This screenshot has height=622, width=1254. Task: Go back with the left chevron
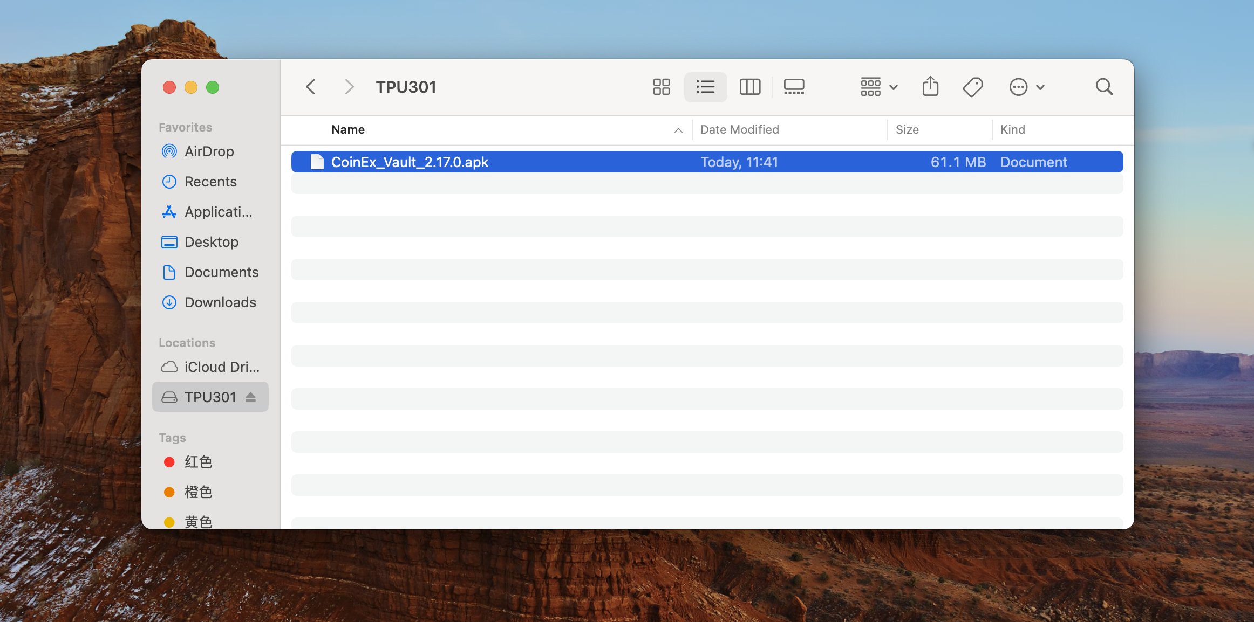click(311, 87)
